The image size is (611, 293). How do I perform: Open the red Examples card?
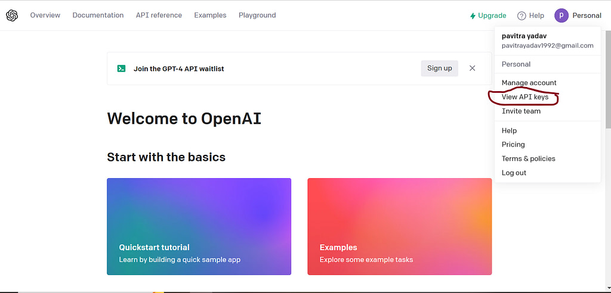tap(399, 226)
